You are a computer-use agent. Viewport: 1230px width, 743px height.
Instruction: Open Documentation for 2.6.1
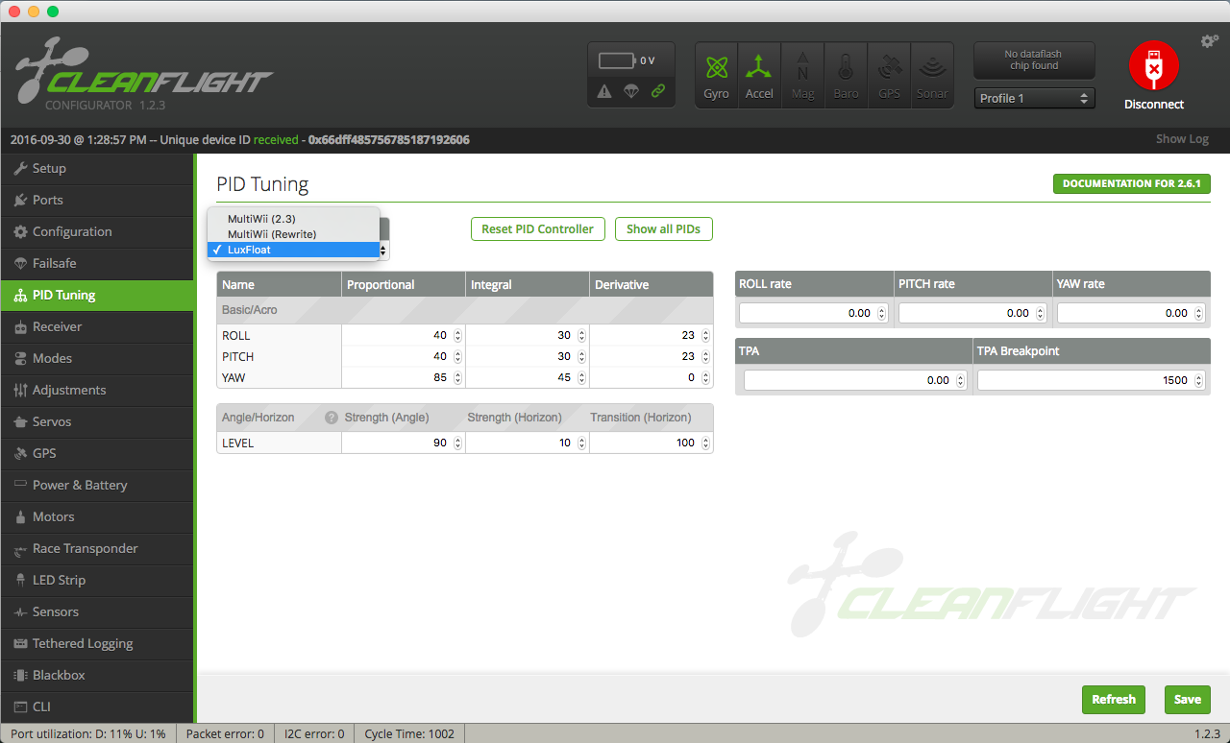click(x=1132, y=183)
